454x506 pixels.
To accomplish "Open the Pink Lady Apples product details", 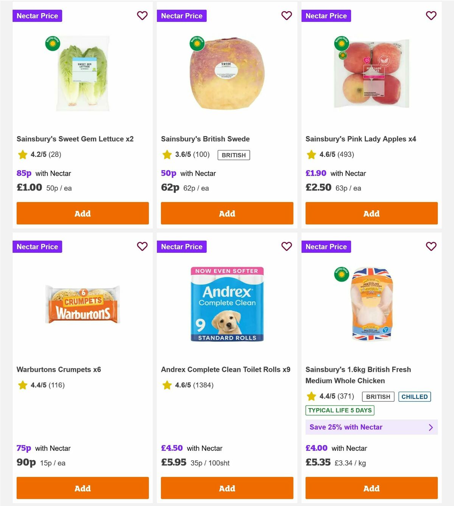I will click(x=361, y=139).
